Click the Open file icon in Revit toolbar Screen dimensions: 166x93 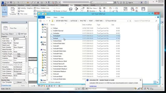click(8, 2)
